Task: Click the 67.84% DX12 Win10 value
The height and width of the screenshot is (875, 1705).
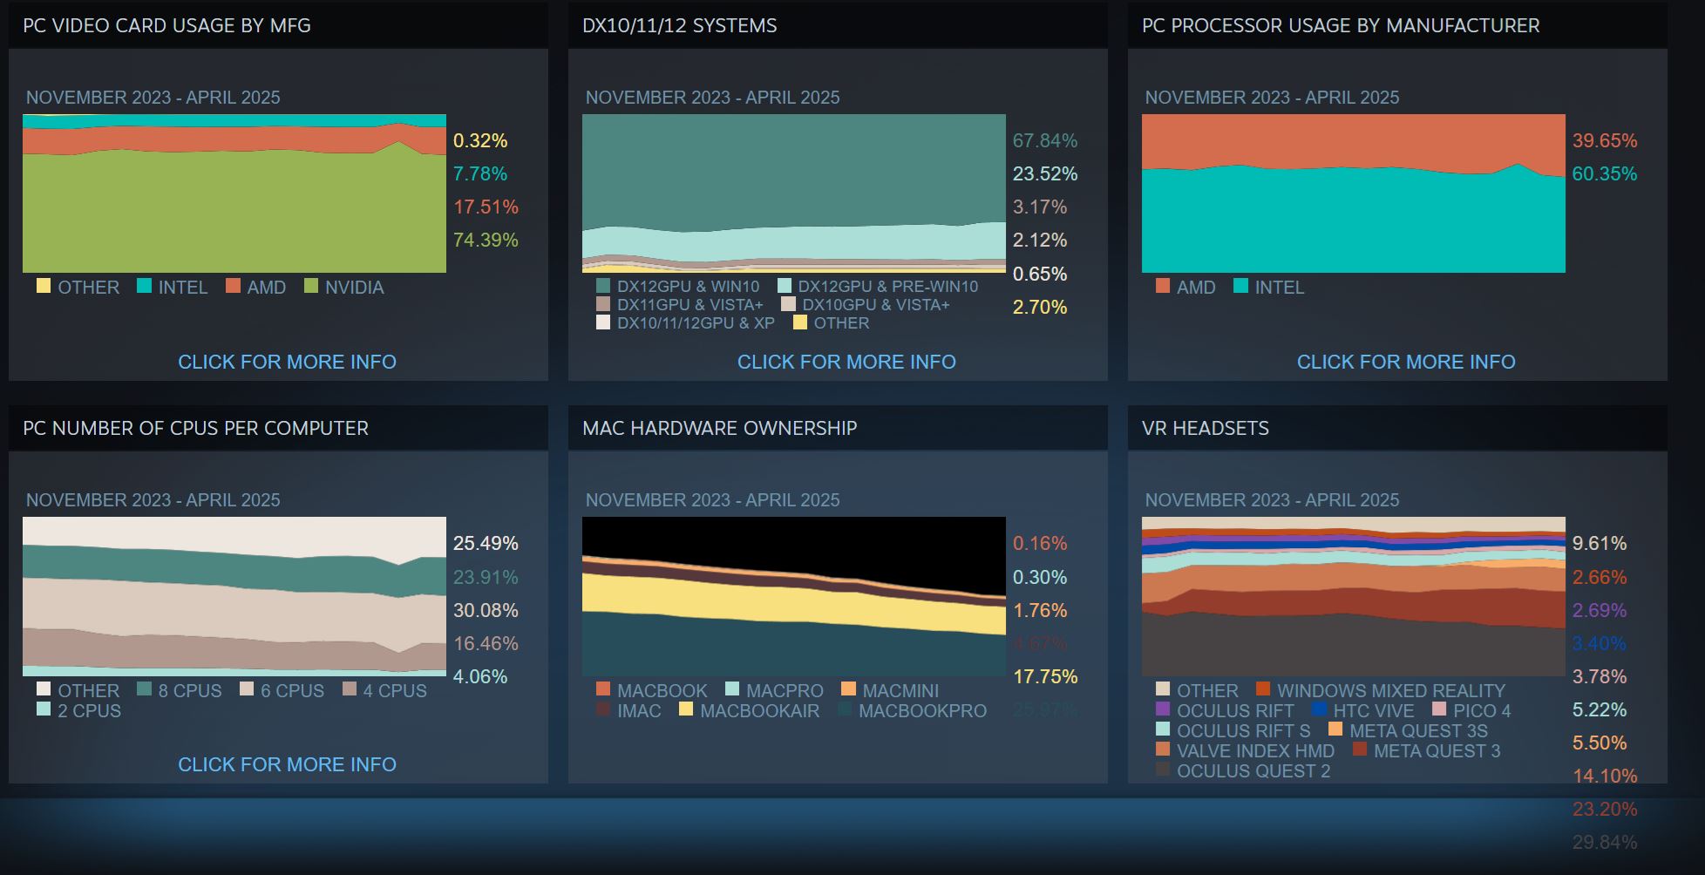Action: point(1045,140)
